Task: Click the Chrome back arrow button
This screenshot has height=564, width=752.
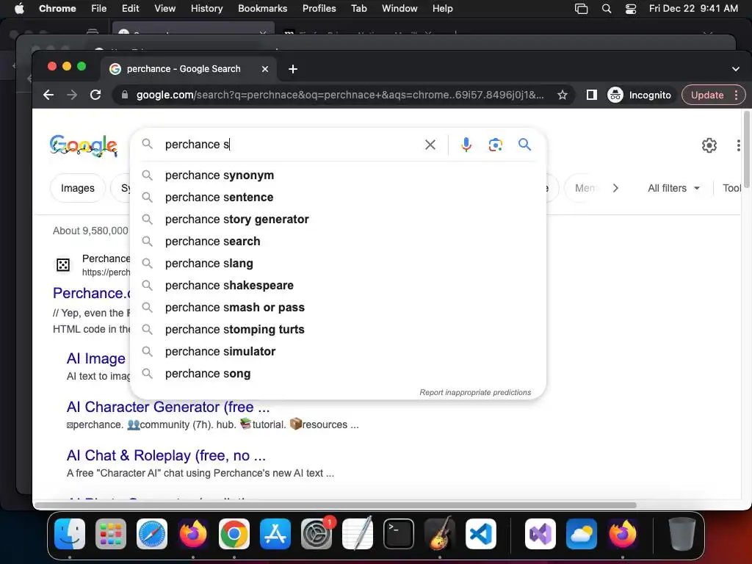Action: (48, 95)
